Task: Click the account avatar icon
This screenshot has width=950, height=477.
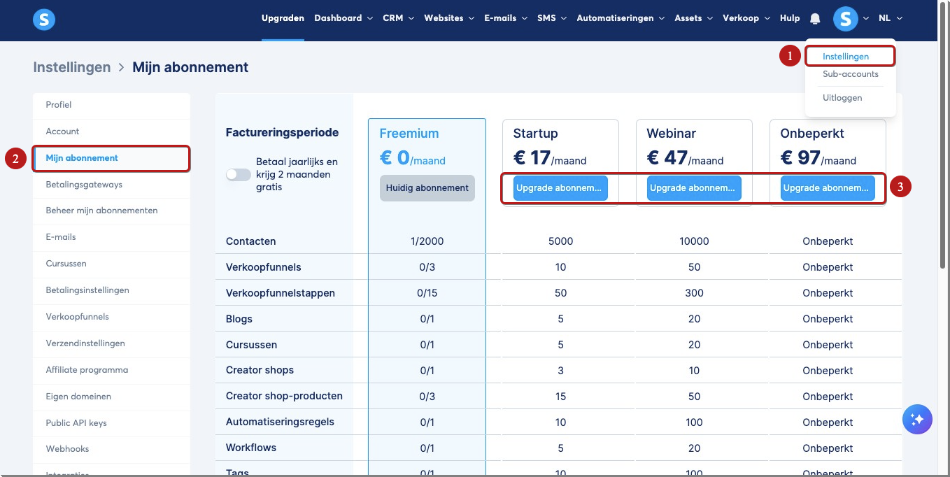Action: 845,19
